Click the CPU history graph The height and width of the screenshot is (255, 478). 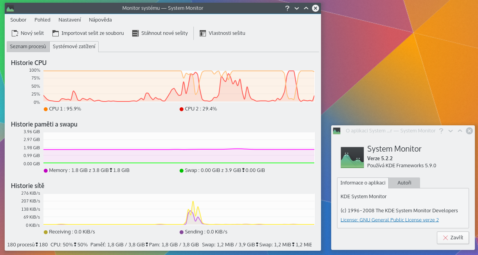[x=179, y=86]
